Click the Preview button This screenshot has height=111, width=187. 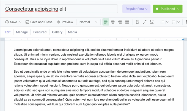[x=65, y=22]
